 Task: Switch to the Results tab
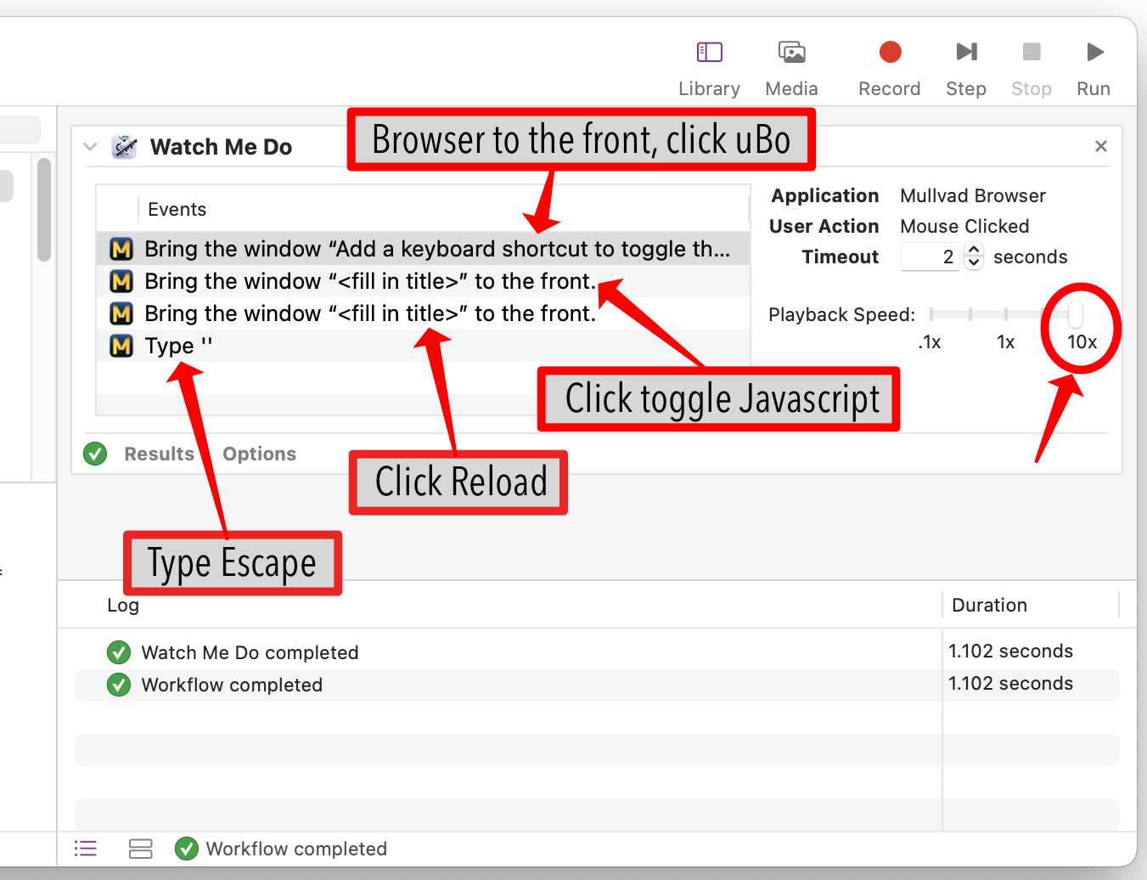[160, 454]
